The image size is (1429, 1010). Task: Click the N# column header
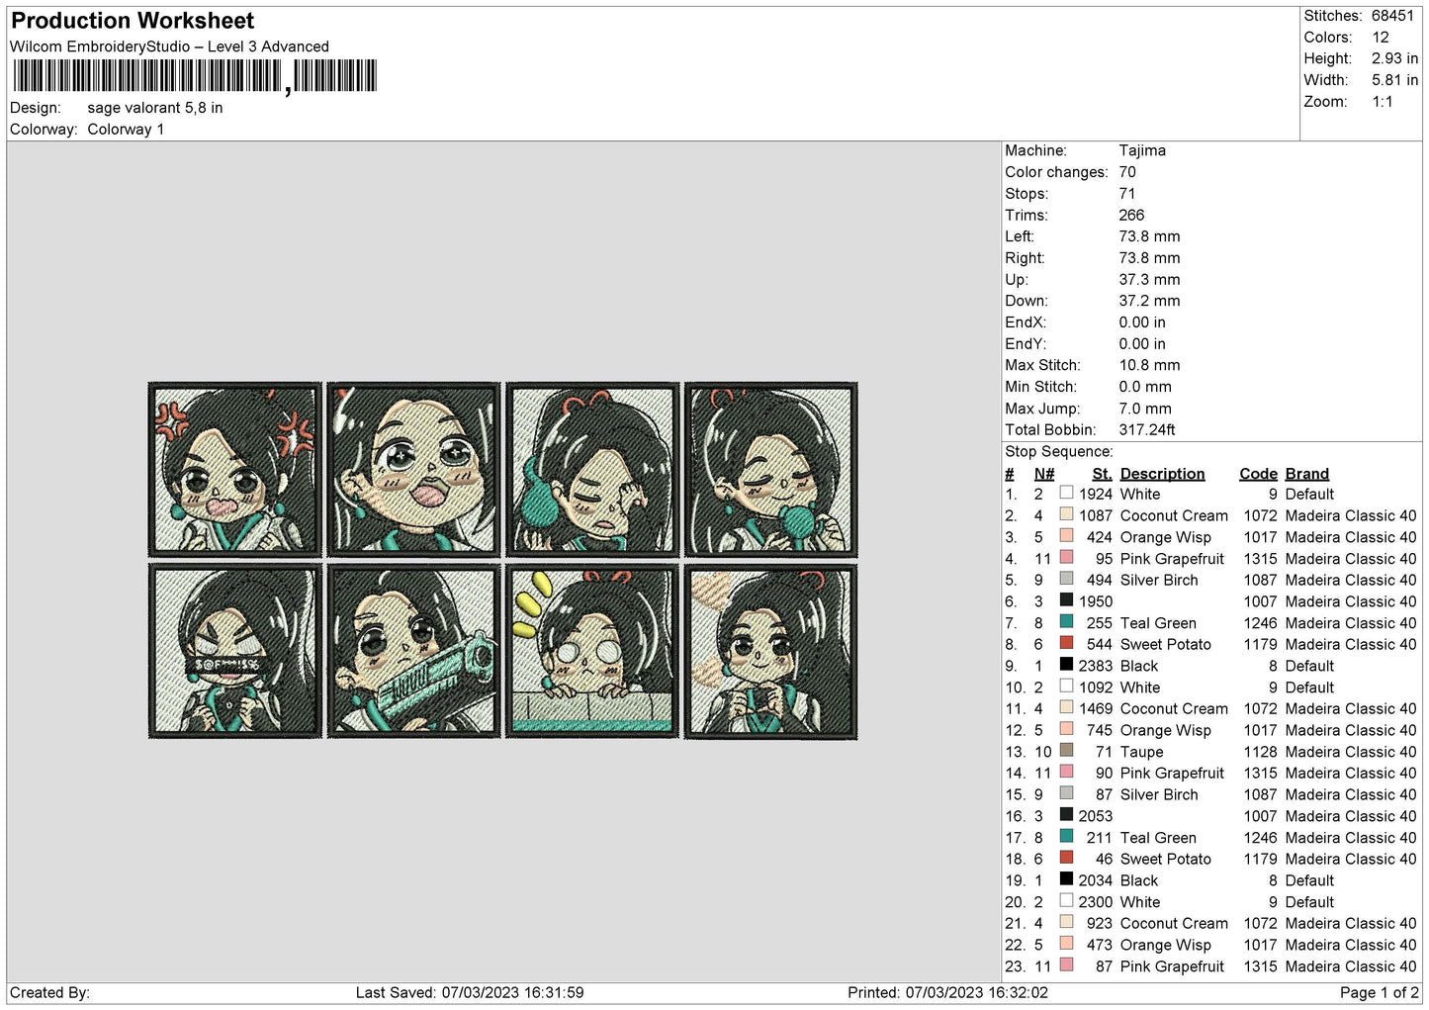click(1044, 474)
